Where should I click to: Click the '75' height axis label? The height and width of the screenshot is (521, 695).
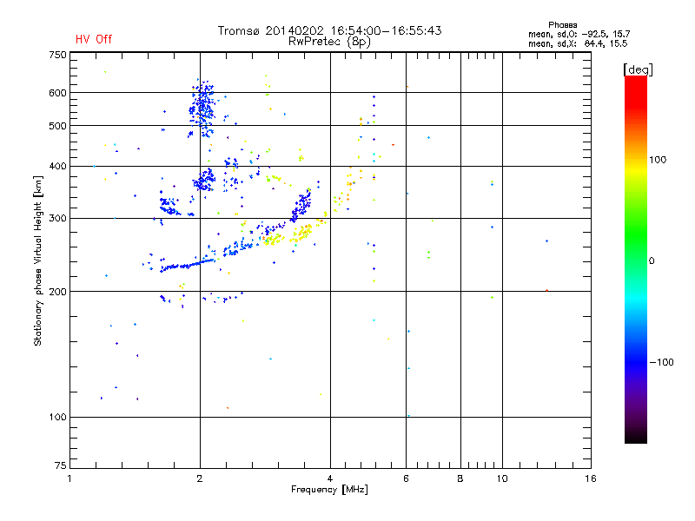click(61, 465)
